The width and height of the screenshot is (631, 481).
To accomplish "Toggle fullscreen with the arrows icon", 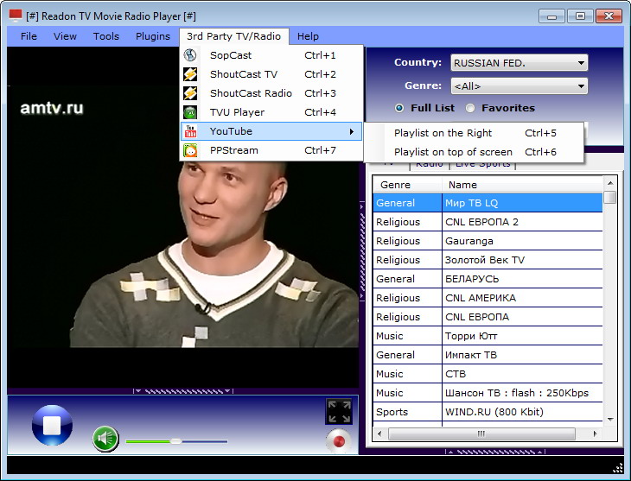I will (x=339, y=411).
